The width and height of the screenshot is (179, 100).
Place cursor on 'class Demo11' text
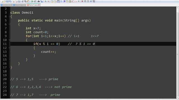click(x=22, y=12)
